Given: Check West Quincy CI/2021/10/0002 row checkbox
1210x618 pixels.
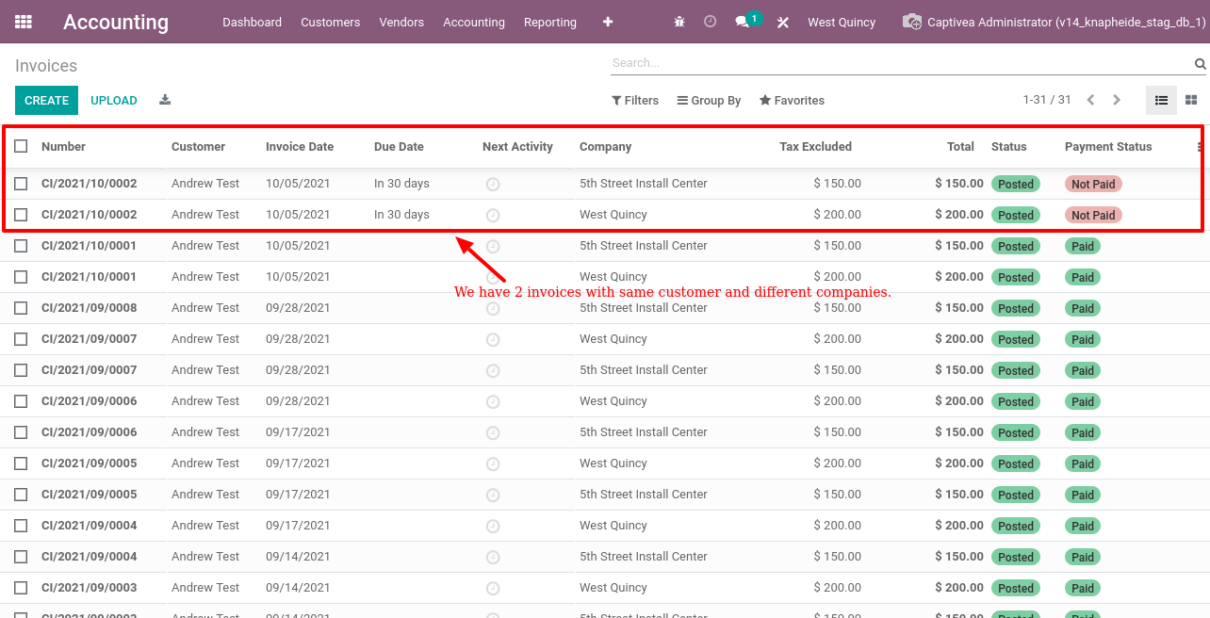Looking at the screenshot, I should (x=21, y=215).
